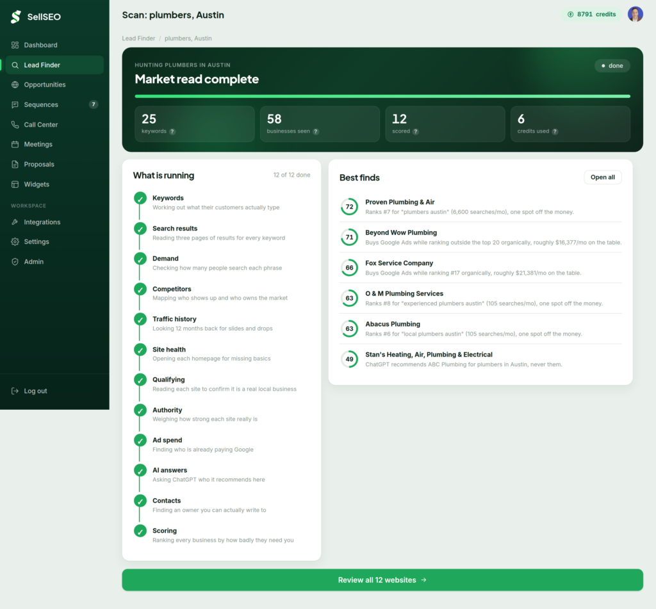Open O & M Plumbing Services result

pos(480,298)
